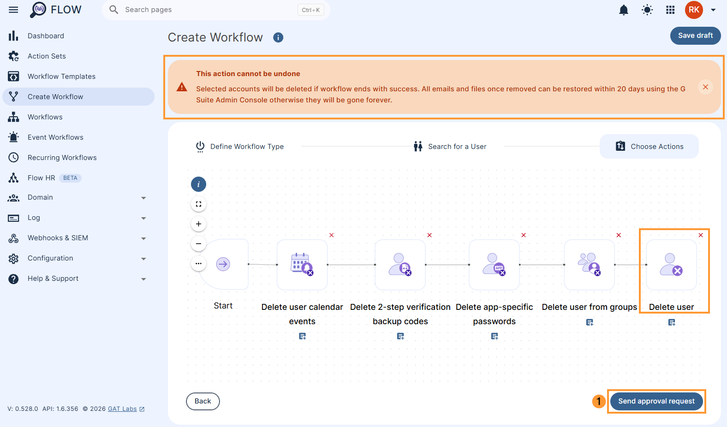Open Recurring Workflows page

[78, 158]
